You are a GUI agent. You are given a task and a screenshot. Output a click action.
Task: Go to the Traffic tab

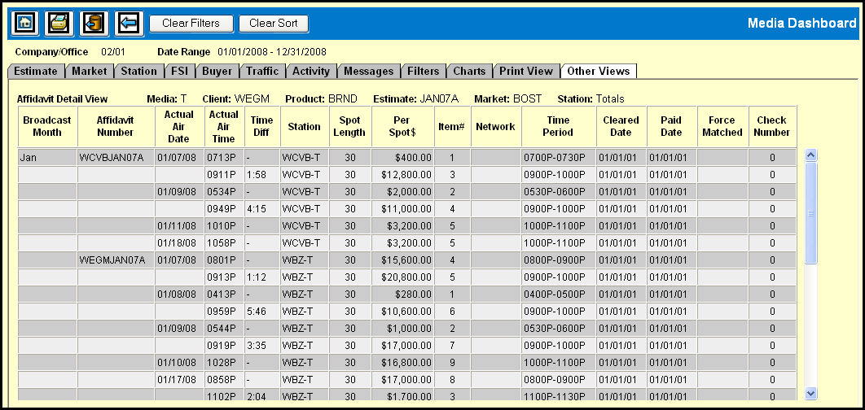pyautogui.click(x=262, y=72)
